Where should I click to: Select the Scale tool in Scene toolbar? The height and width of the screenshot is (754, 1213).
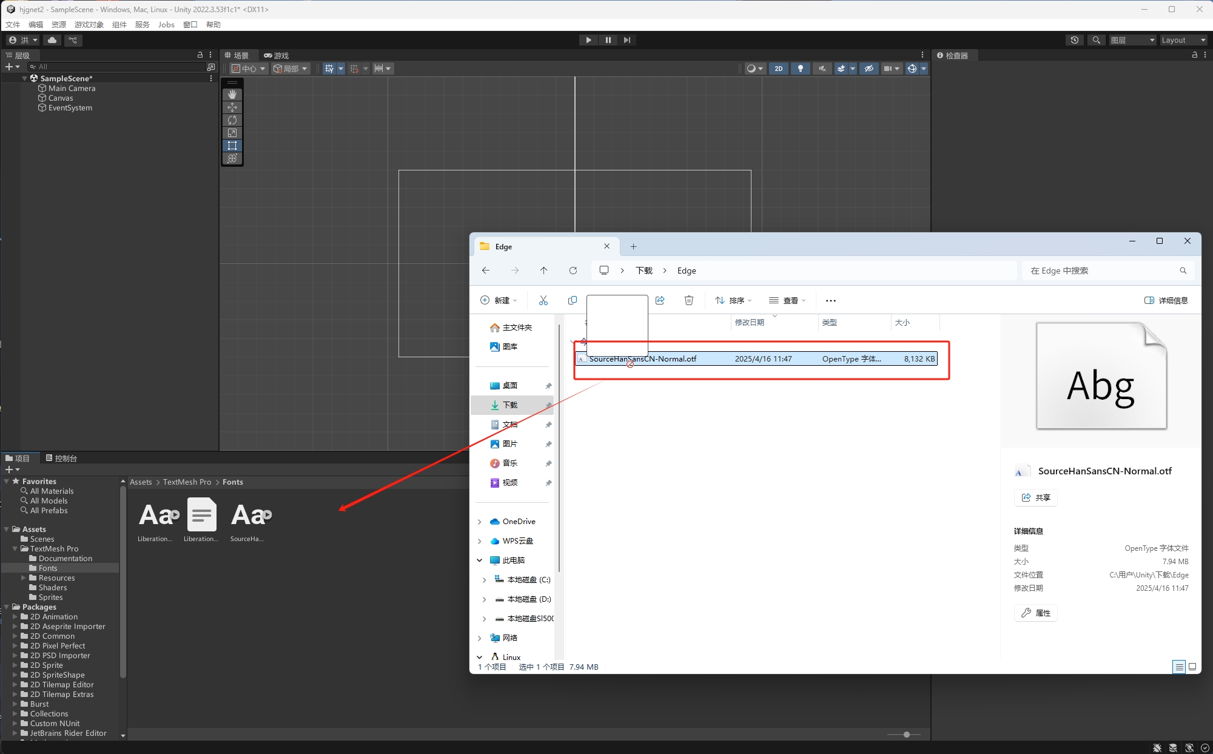click(232, 133)
